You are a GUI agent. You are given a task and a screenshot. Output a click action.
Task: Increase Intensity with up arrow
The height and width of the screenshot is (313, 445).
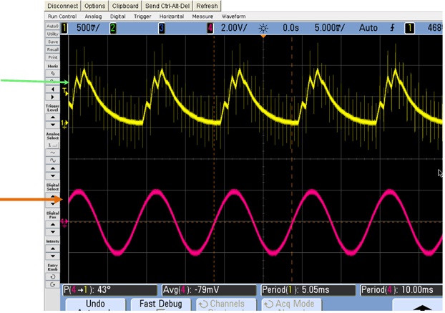point(52,249)
